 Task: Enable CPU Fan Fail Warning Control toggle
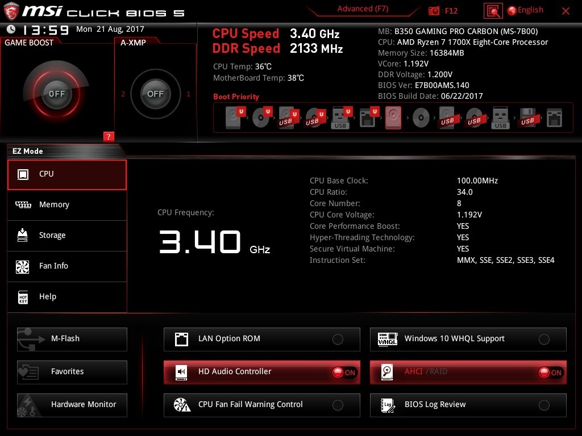[x=338, y=405]
